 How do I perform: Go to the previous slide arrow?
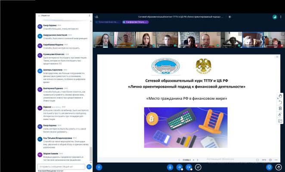click(x=179, y=160)
